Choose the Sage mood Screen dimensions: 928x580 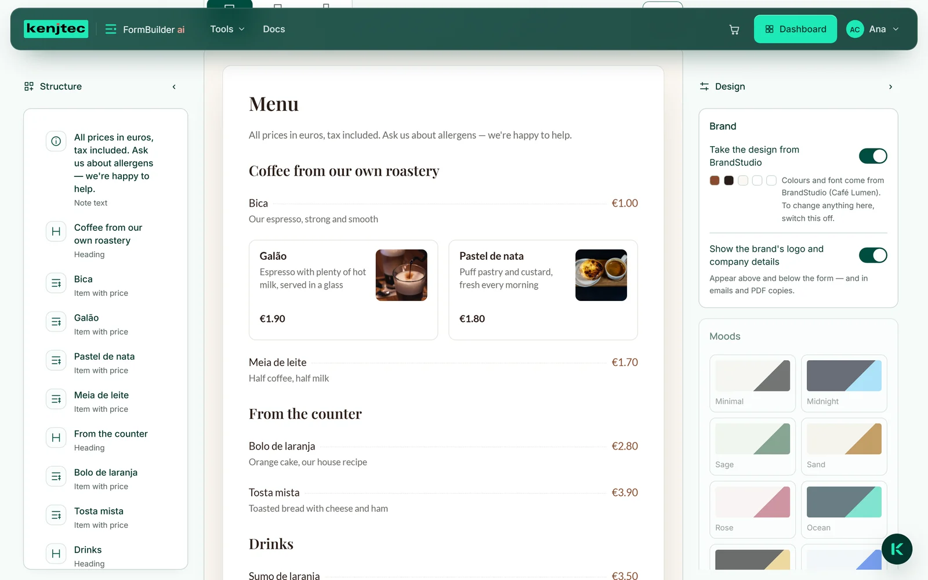752,447
